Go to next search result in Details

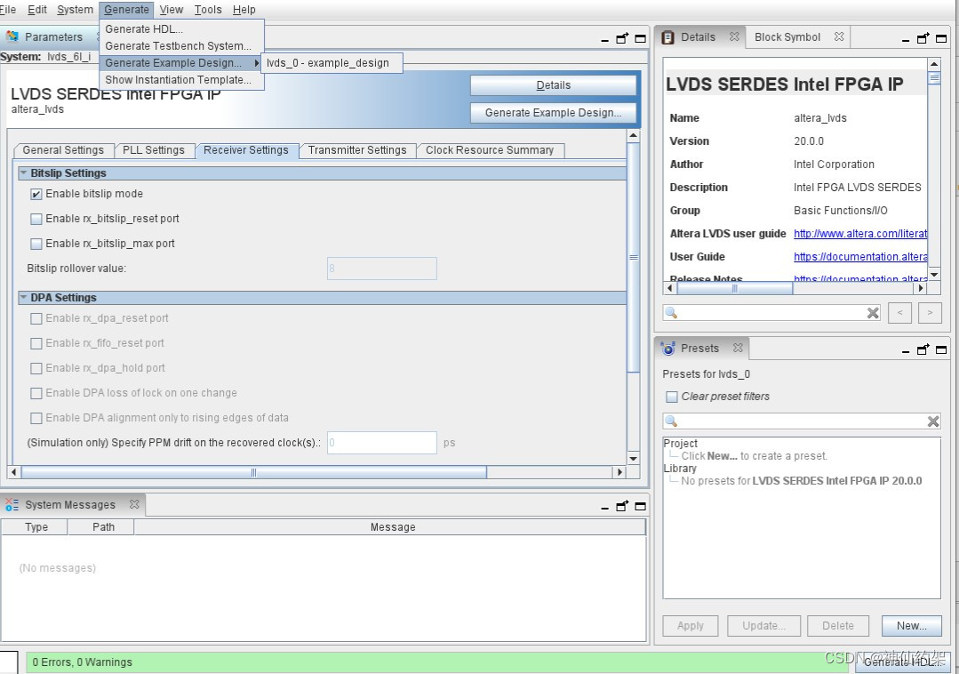(x=930, y=312)
